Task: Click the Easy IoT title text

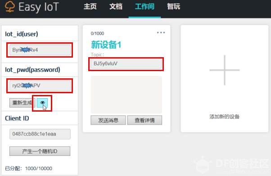Action: 39,7
